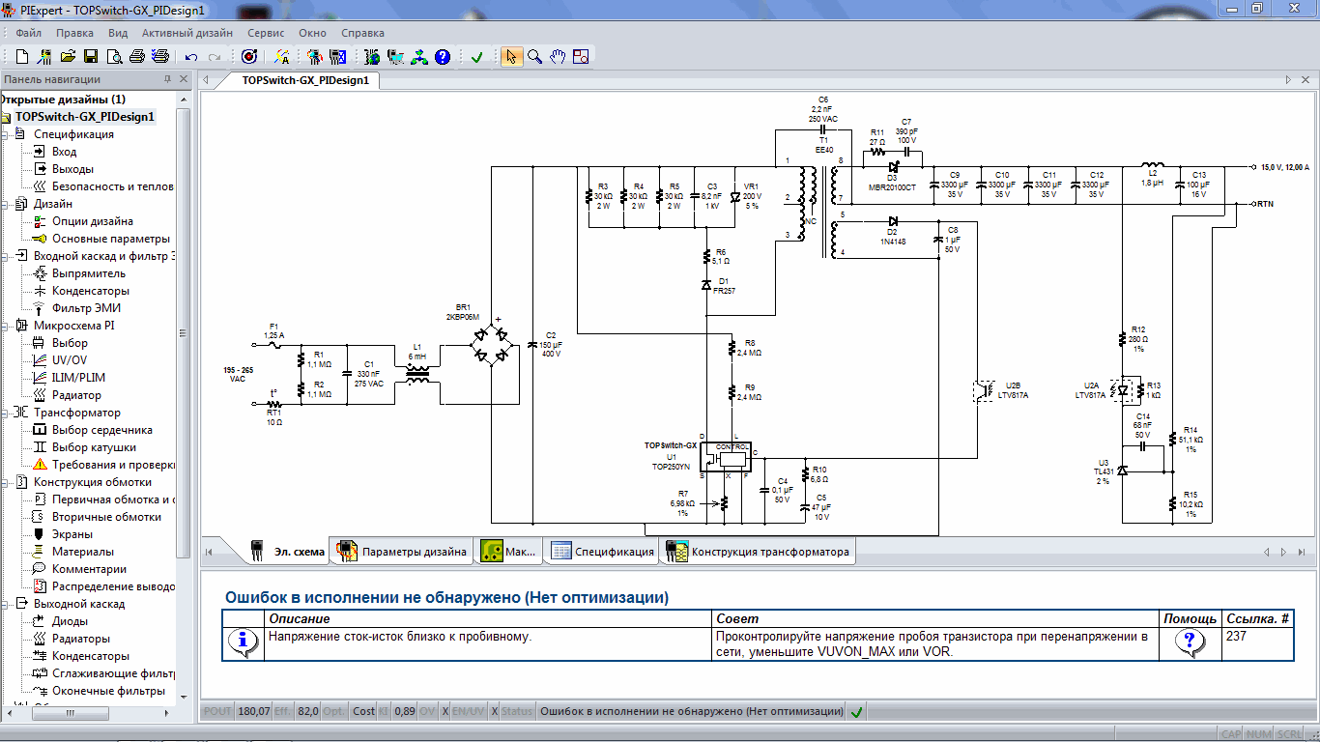Select the magnifier zoom tool
The width and height of the screenshot is (1320, 742).
pos(534,57)
